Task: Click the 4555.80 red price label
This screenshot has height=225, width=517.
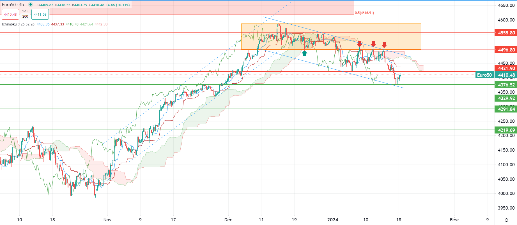Action: 506,33
